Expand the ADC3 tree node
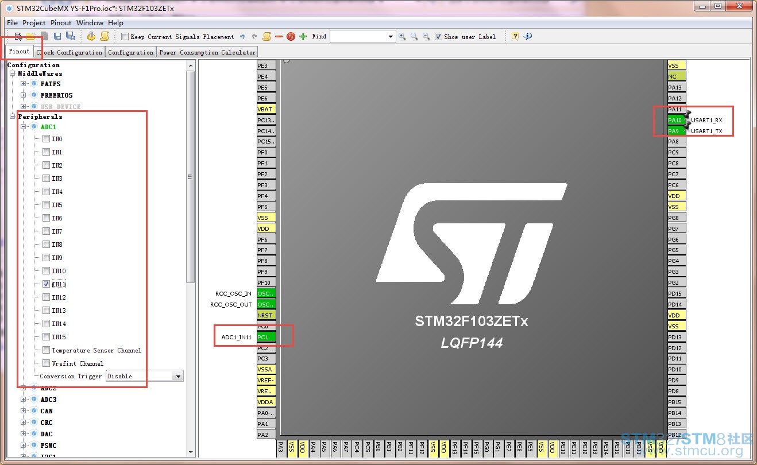 [x=24, y=400]
